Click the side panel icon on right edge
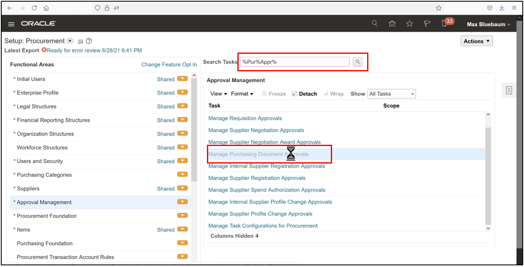The image size is (524, 267). click(509, 90)
